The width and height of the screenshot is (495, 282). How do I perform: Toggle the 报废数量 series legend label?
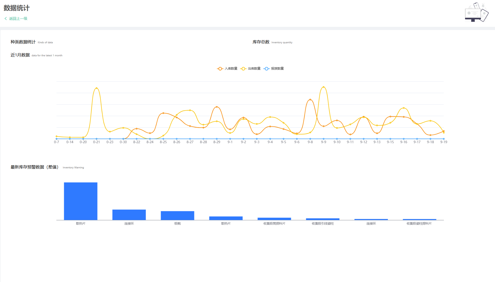click(x=277, y=69)
